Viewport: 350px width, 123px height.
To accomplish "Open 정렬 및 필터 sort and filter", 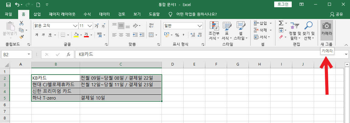I will [295, 31].
